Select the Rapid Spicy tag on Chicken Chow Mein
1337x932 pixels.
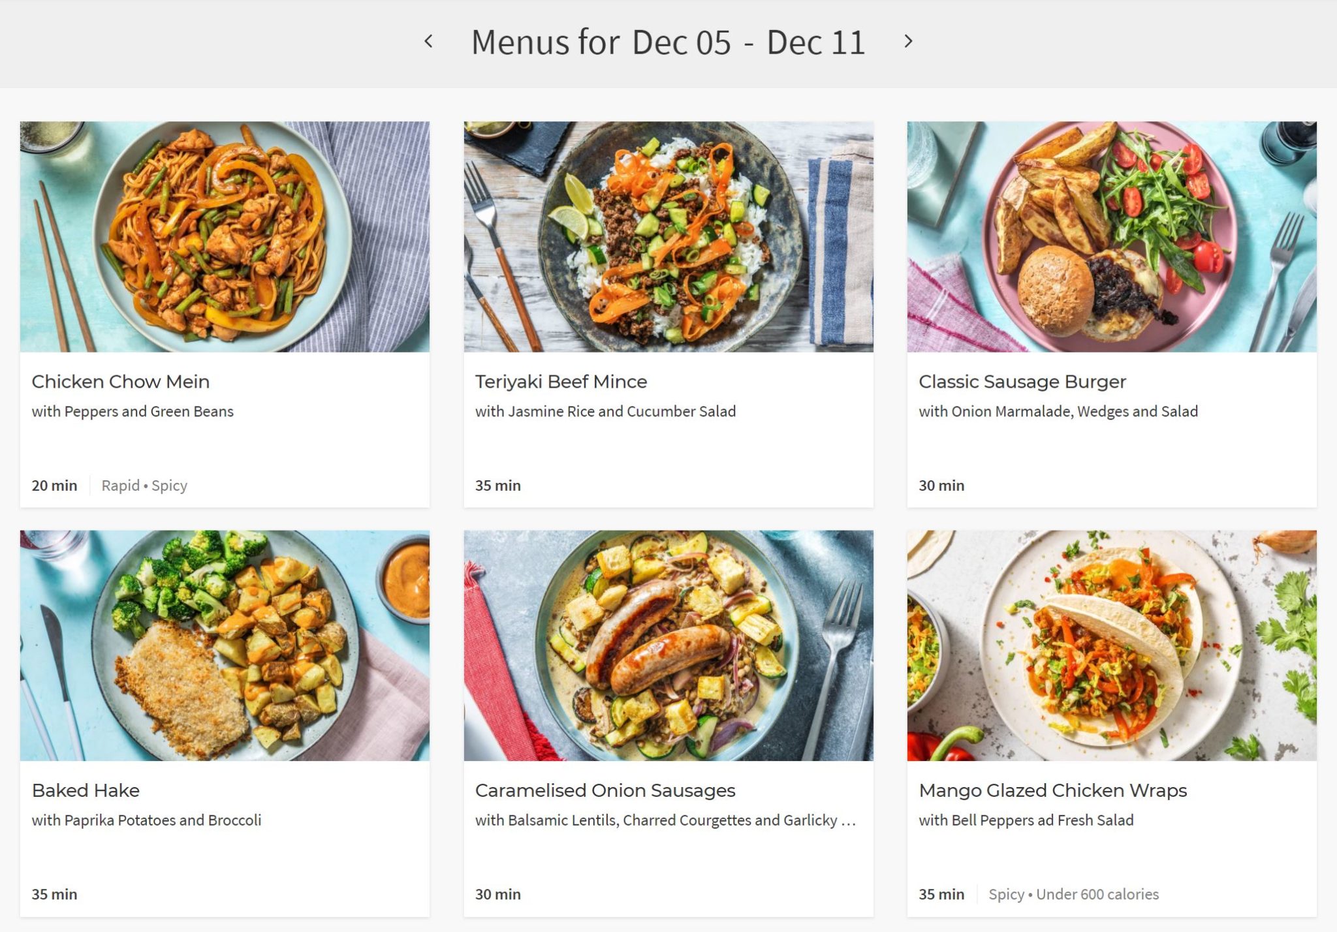coord(144,486)
